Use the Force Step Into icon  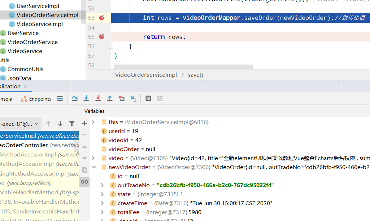pos(98,98)
